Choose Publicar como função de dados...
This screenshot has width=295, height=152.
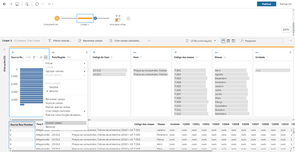tap(65, 115)
